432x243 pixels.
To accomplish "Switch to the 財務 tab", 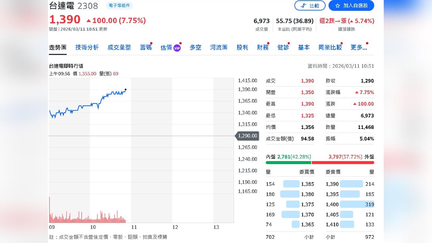I will [263, 48].
